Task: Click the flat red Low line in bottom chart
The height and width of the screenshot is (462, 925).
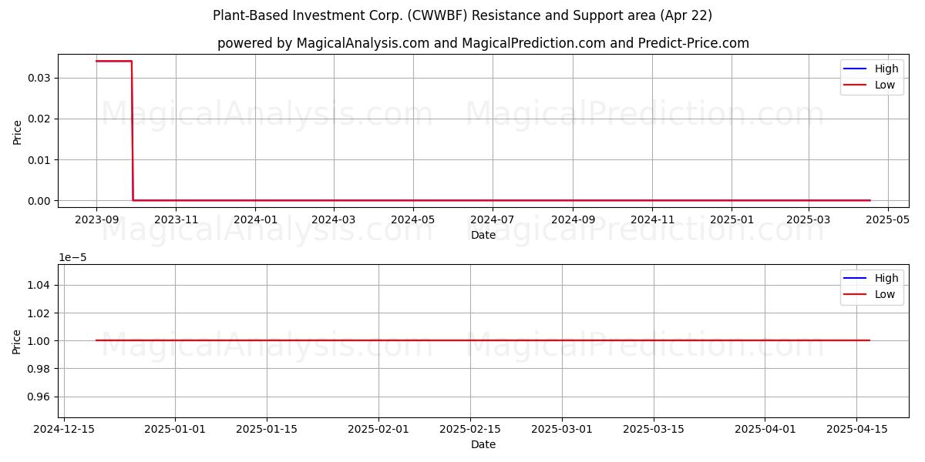Action: click(483, 340)
